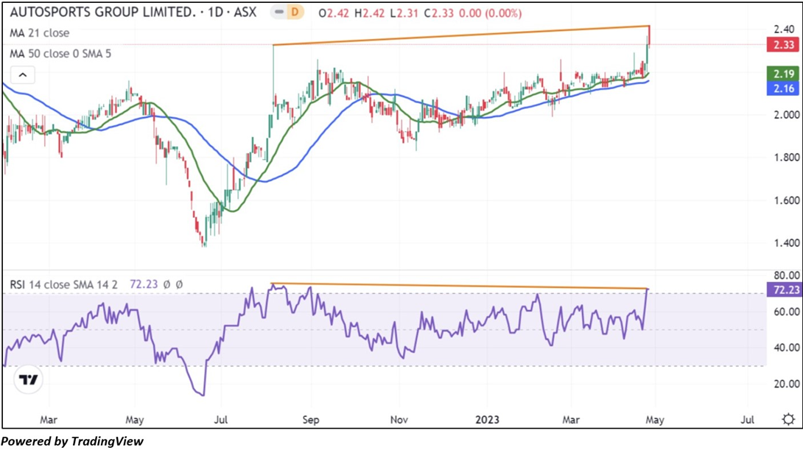803x450 pixels.
Task: Click the 80.00 RSI axis label
Action: click(785, 276)
